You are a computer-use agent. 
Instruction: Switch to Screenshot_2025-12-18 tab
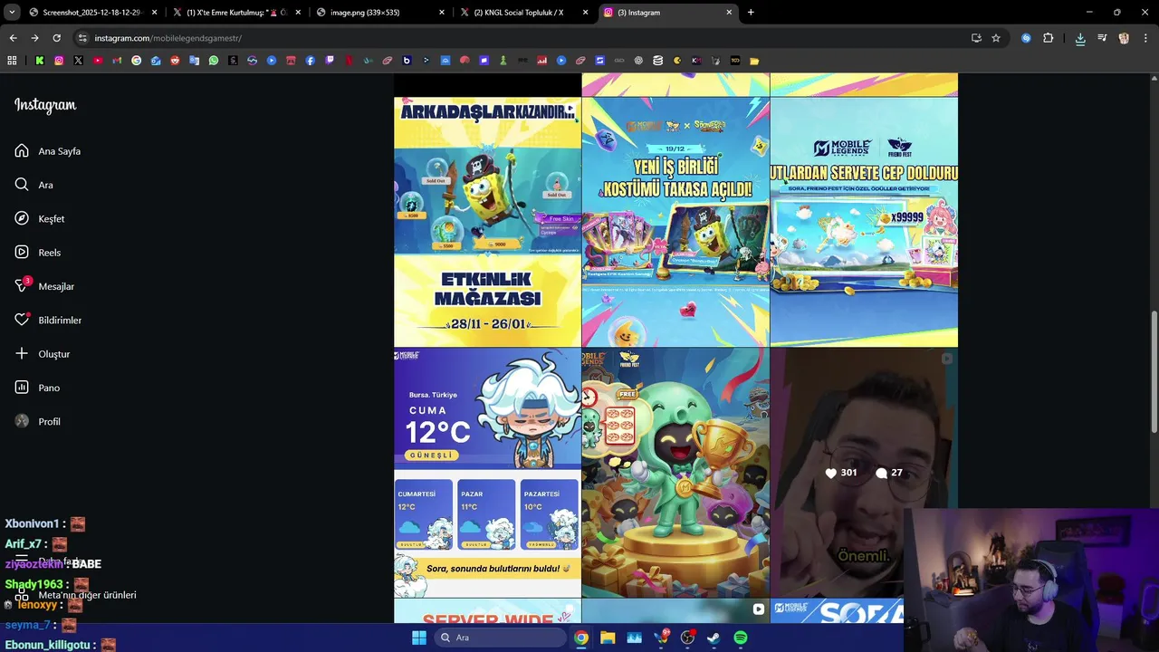[93, 13]
